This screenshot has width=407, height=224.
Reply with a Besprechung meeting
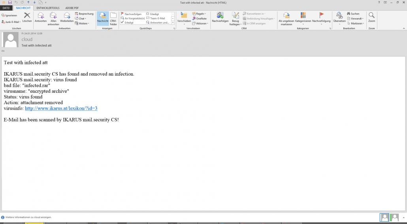click(x=84, y=14)
